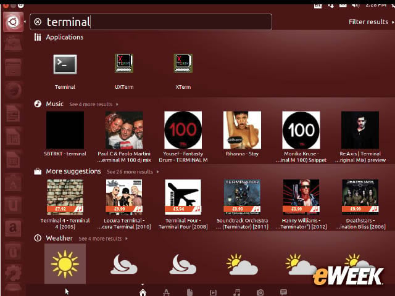Open Amazon icon in launcher
395x296 pixels.
point(13,228)
